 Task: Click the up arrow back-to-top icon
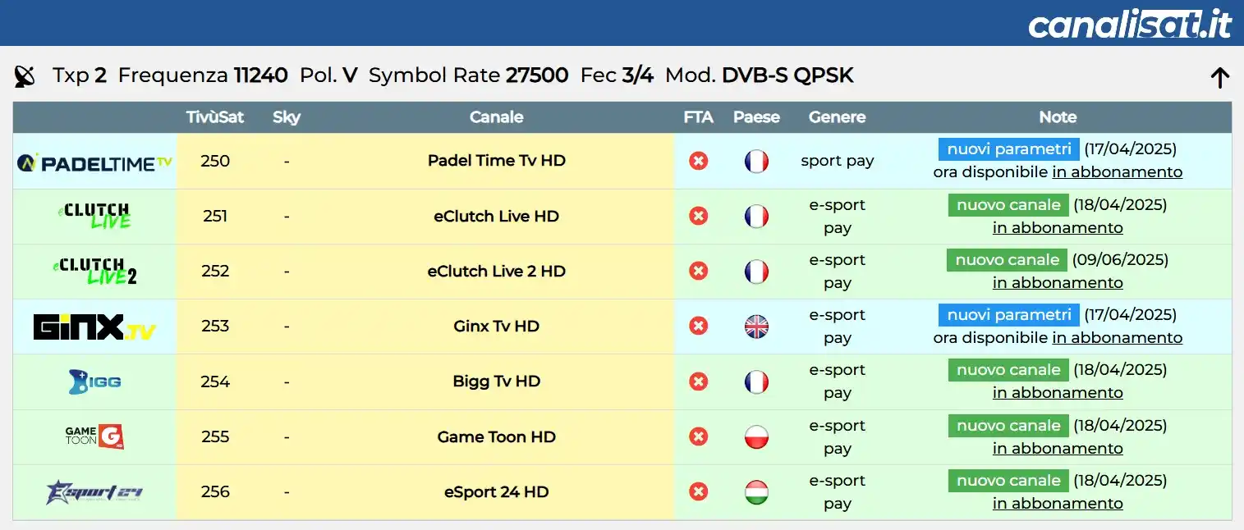[1219, 78]
